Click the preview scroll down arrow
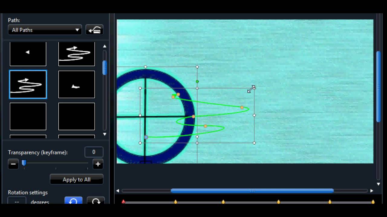Image resolution: width=387 pixels, height=217 pixels. click(x=378, y=184)
